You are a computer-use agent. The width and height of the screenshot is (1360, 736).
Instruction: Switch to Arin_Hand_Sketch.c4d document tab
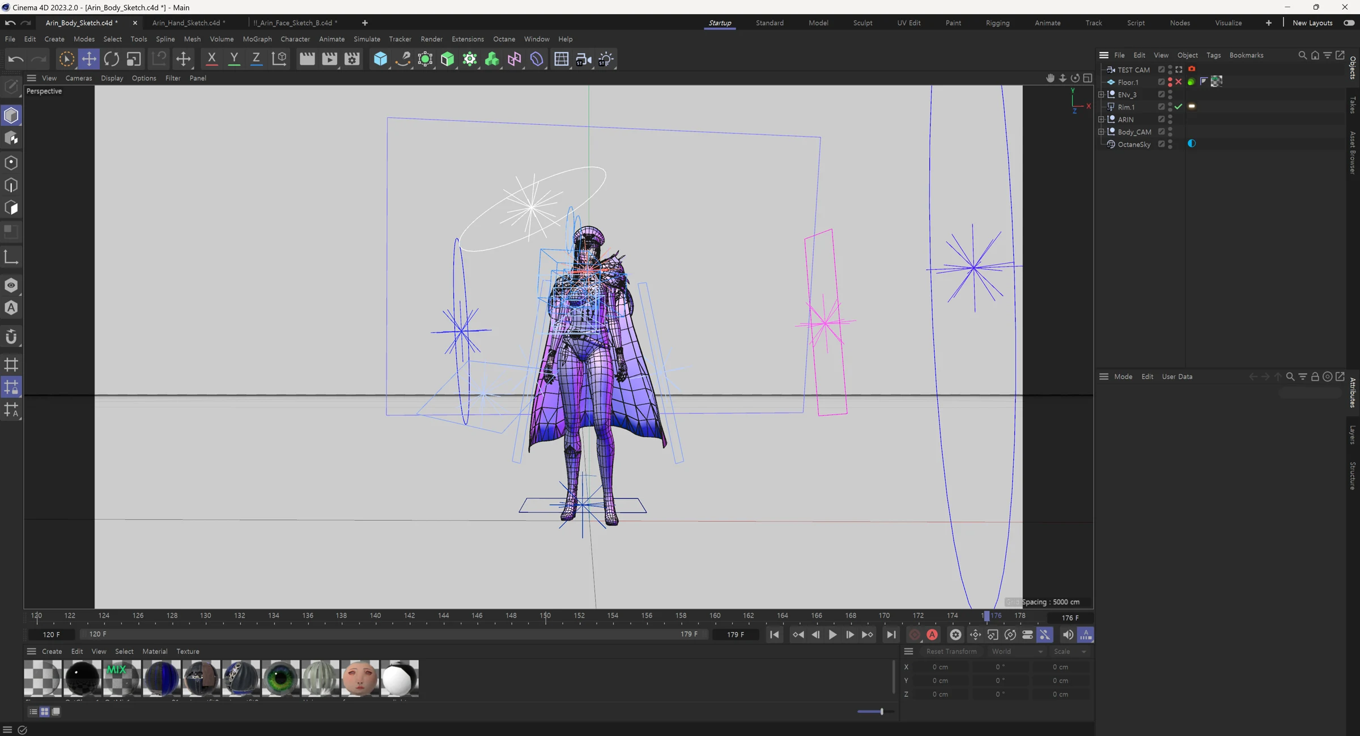[189, 23]
